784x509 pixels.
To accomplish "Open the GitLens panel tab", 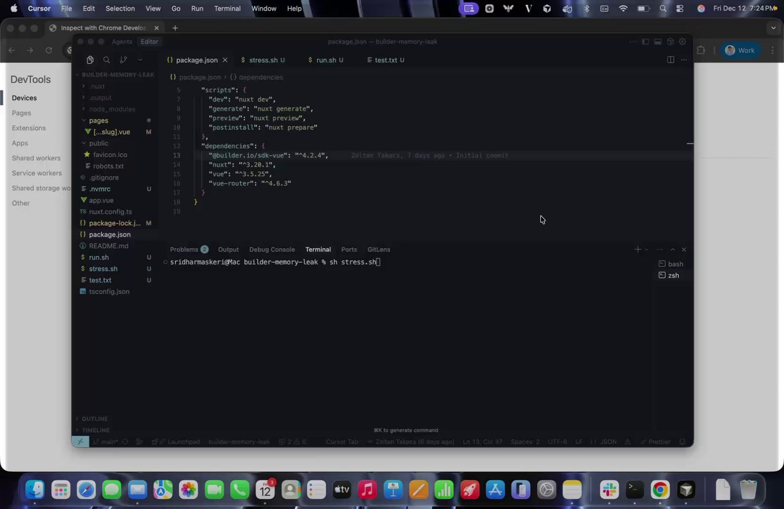I will [379, 249].
